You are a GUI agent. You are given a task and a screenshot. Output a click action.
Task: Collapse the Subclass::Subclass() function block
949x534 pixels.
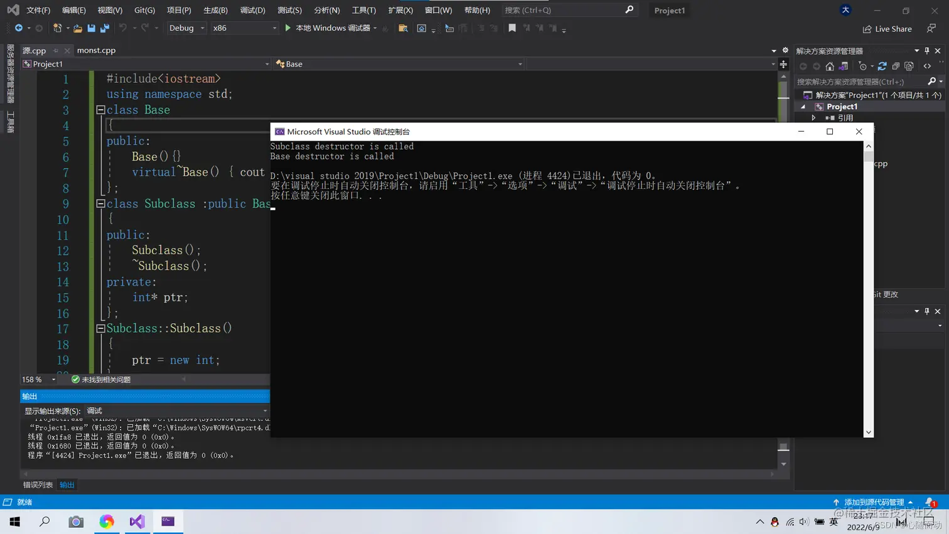(x=100, y=328)
